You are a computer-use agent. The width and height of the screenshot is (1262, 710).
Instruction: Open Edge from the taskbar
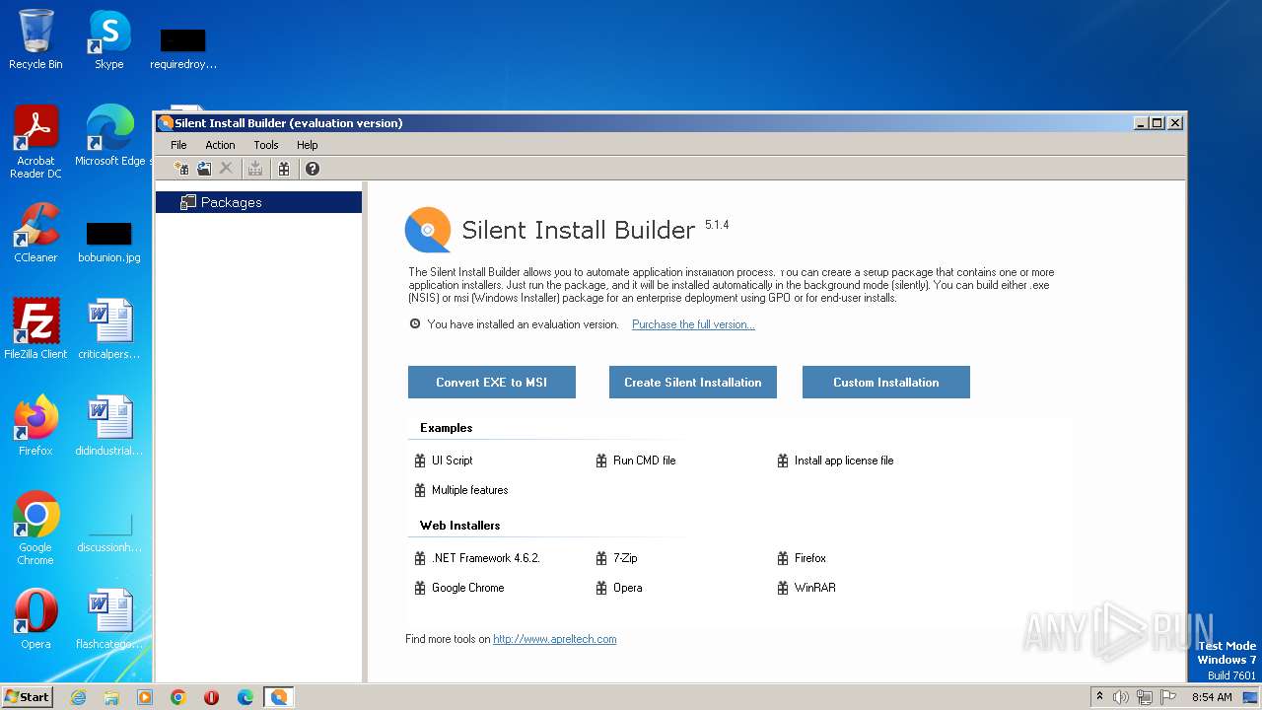245,697
